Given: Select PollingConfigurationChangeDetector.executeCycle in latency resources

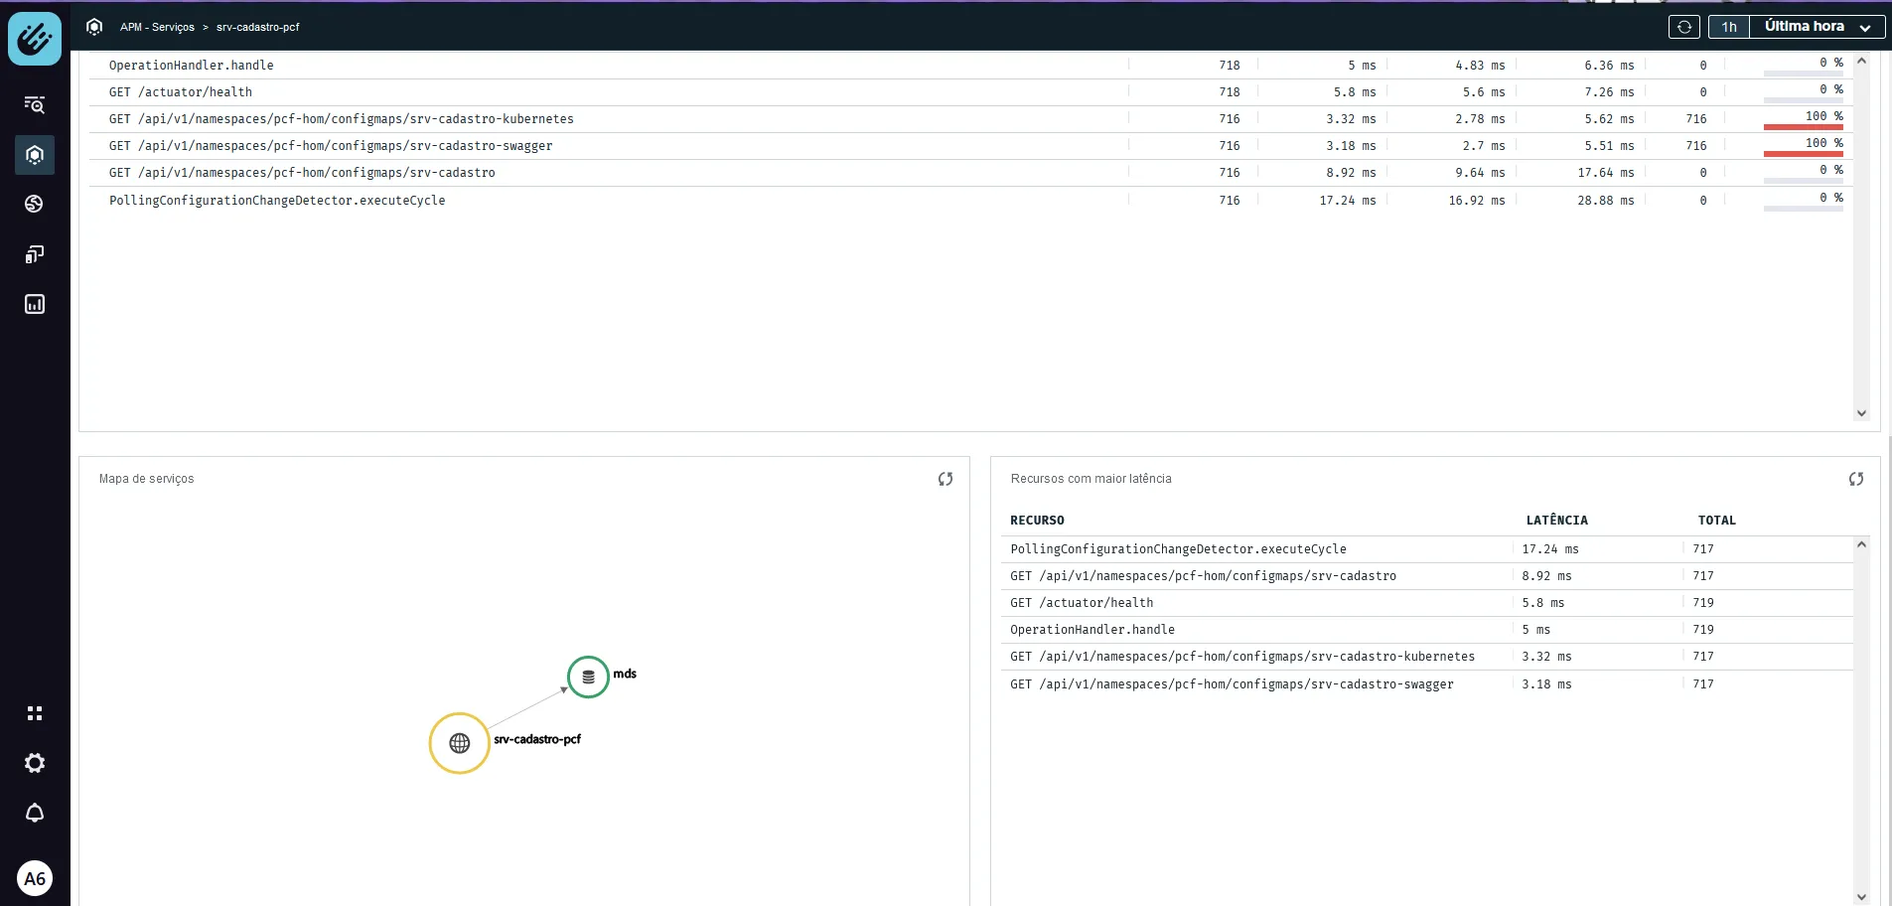Looking at the screenshot, I should coord(1179,549).
